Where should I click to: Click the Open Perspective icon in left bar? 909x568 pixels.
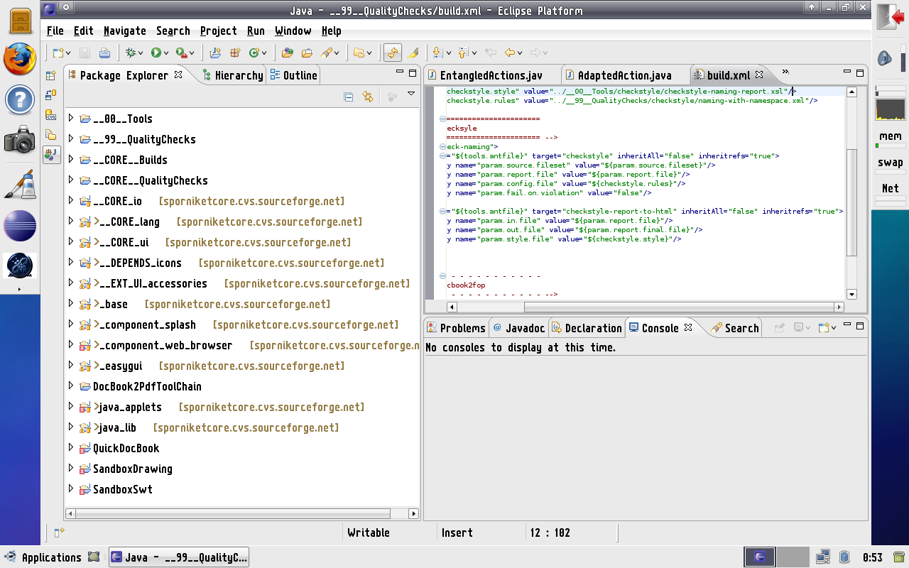pyautogui.click(x=51, y=75)
